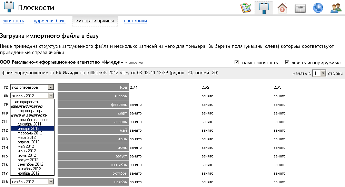Choose код оператора in the dropdown list
Image resolution: width=345 pixels, height=187 pixels.
pyautogui.click(x=32, y=111)
